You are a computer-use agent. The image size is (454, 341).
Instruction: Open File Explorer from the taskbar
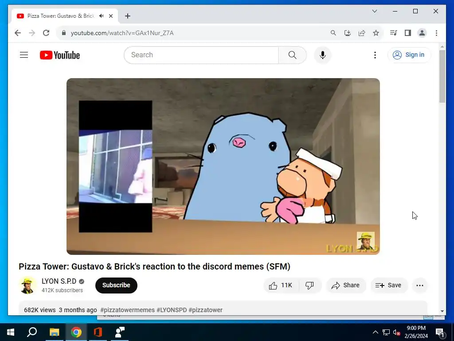(x=54, y=332)
